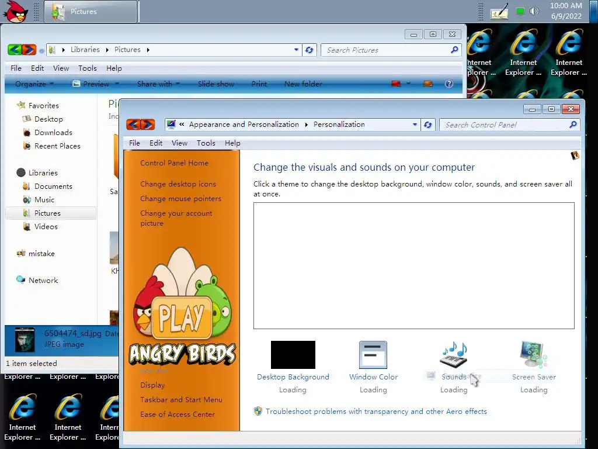Go forward in the Pictures window

coord(29,50)
